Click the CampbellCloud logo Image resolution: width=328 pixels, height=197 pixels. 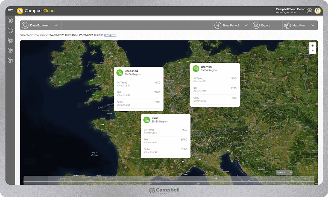[36, 11]
